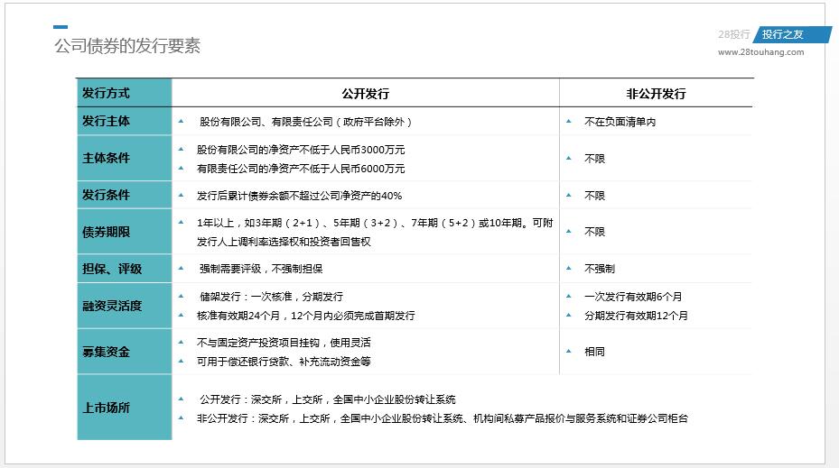839x468 pixels.
Task: Select the 公开发行 column header
Action: pyautogui.click(x=366, y=94)
